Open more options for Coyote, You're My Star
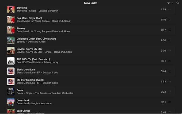182x114 pixels. coord(170,51)
